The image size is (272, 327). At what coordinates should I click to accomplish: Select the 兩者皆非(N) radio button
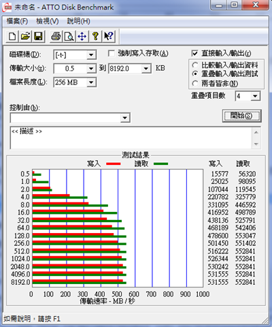(195, 83)
